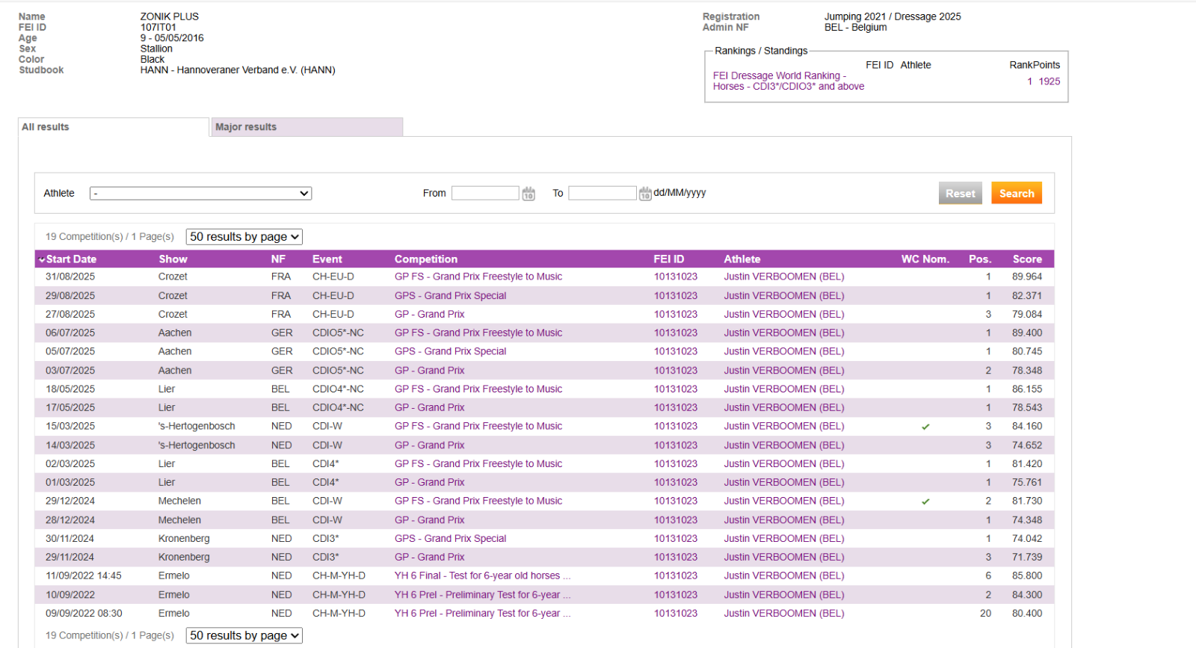Viewport: 1196px width, 648px height.
Task: Open Kronenberg 29/11/2024 Grand Prix link
Action: coord(429,558)
